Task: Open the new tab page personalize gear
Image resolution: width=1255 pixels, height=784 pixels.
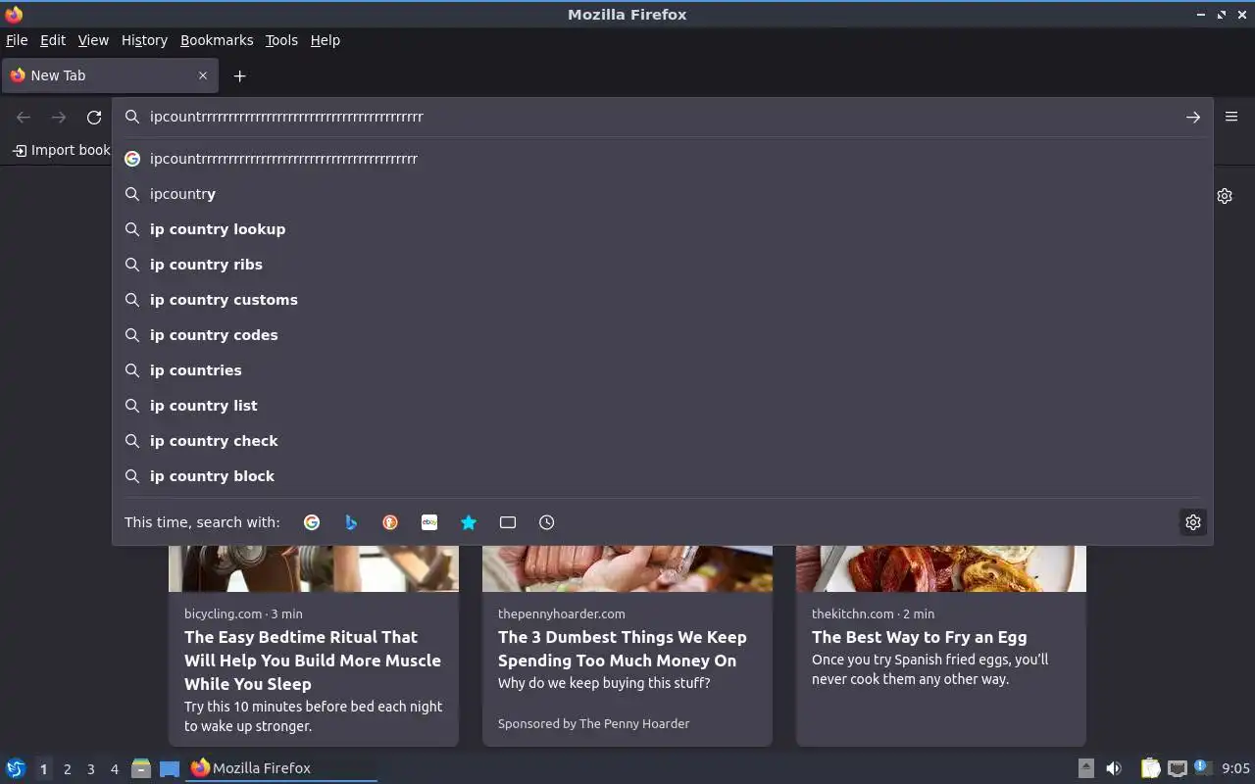Action: 1225,196
